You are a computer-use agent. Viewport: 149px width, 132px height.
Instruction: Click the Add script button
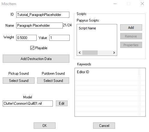pyautogui.click(x=131, y=28)
